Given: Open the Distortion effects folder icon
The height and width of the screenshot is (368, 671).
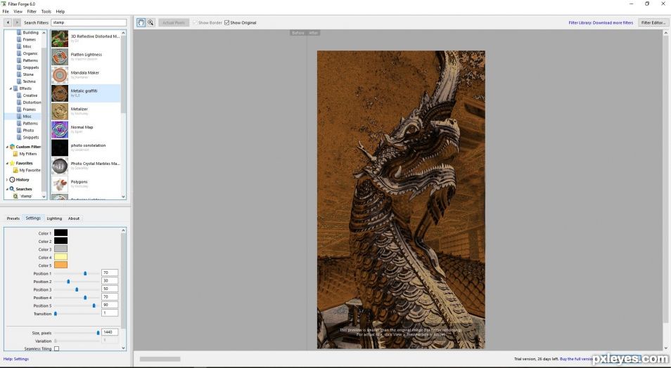Looking at the screenshot, I should tap(19, 103).
